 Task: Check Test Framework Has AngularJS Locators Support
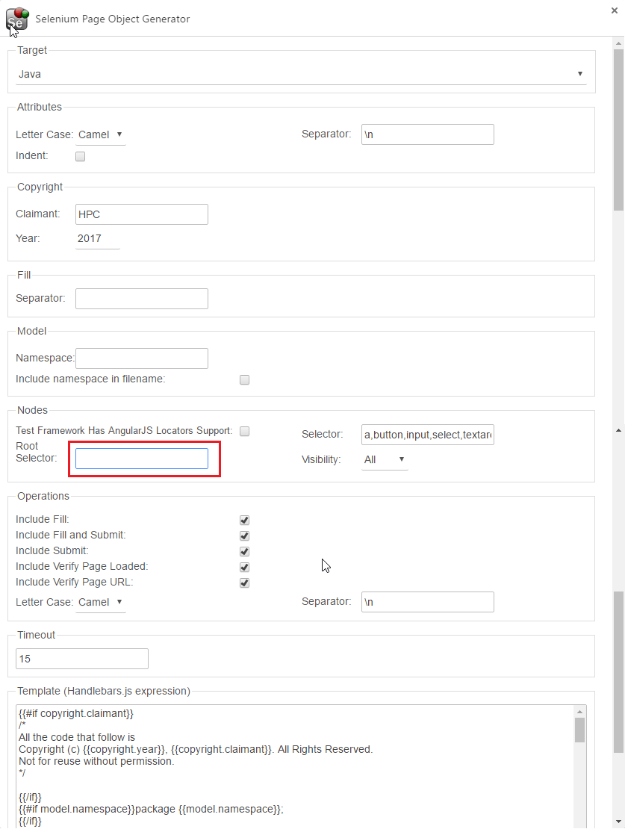244,431
